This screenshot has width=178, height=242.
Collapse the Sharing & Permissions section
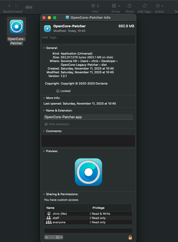coord(44,194)
